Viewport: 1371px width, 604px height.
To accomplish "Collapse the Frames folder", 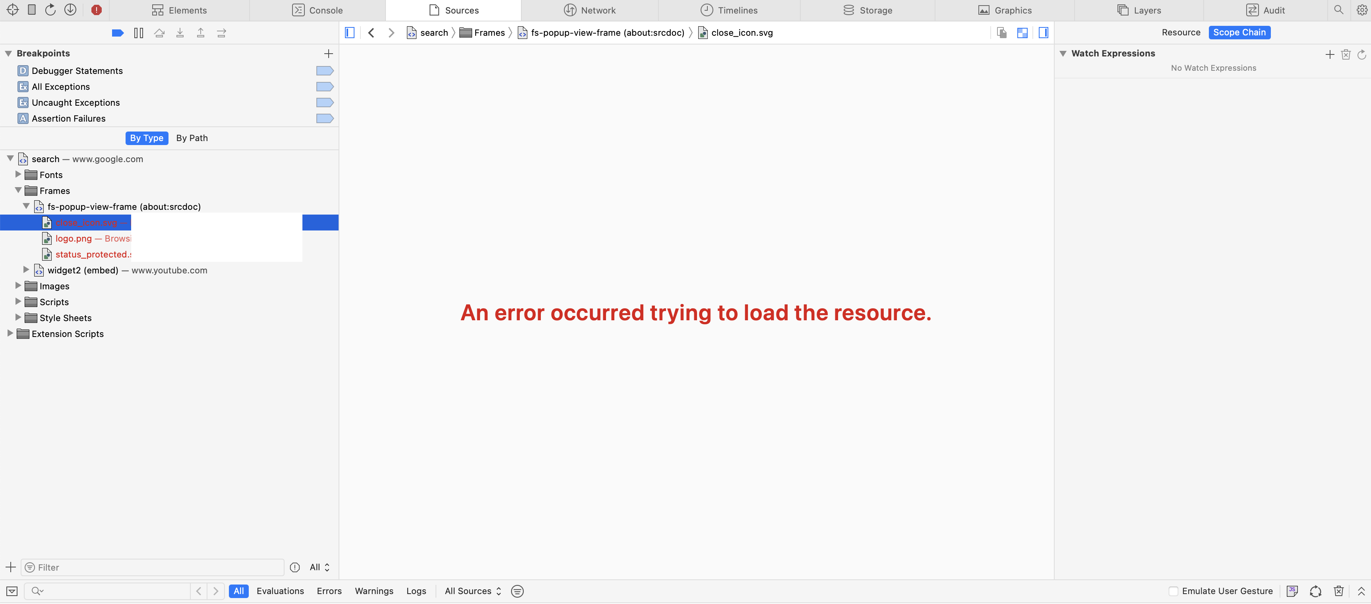I will point(18,190).
